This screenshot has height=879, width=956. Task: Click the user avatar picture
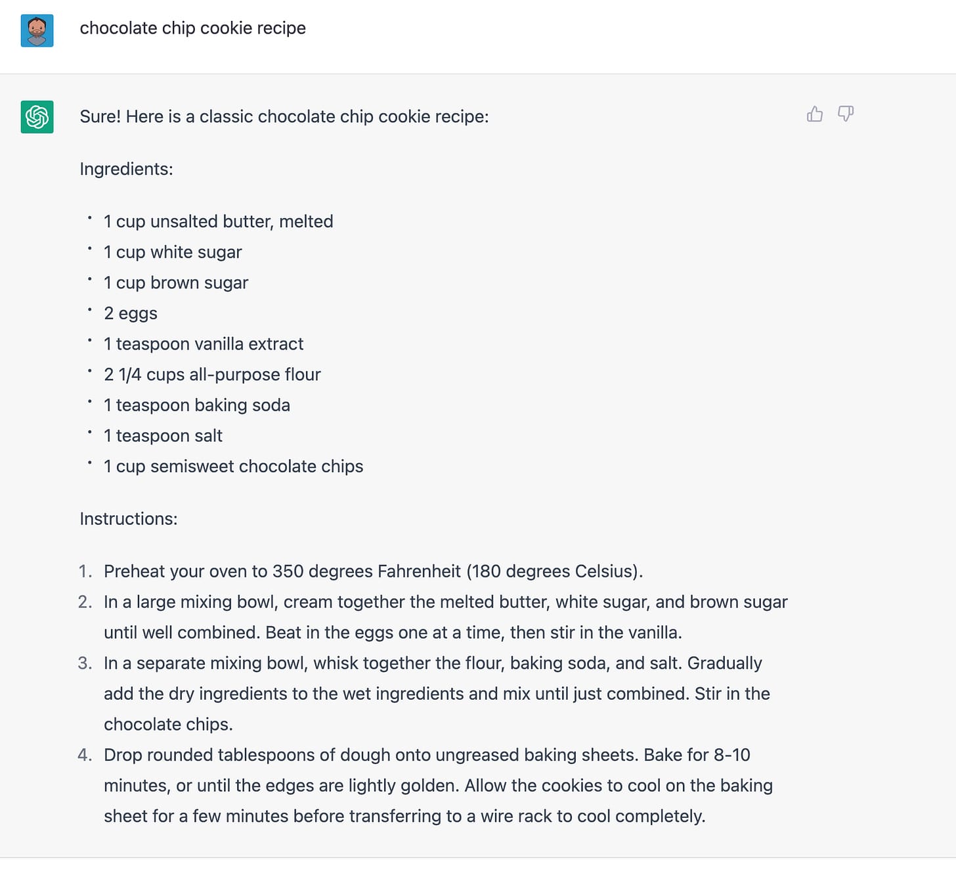[x=37, y=31]
